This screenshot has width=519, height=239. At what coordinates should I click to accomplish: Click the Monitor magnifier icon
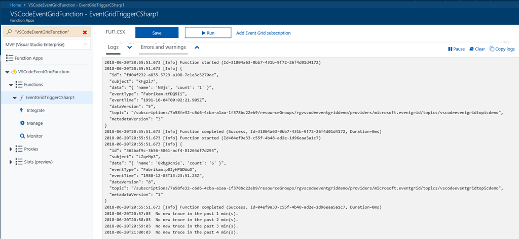(x=22, y=136)
